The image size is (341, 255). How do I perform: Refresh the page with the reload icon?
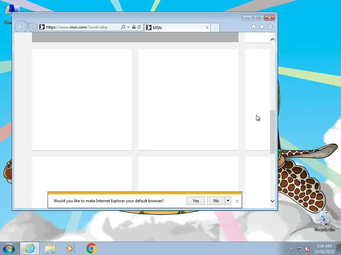coord(139,27)
